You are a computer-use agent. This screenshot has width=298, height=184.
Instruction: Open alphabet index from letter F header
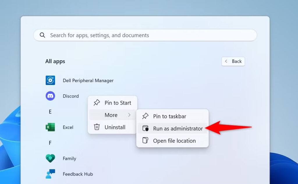50,143
